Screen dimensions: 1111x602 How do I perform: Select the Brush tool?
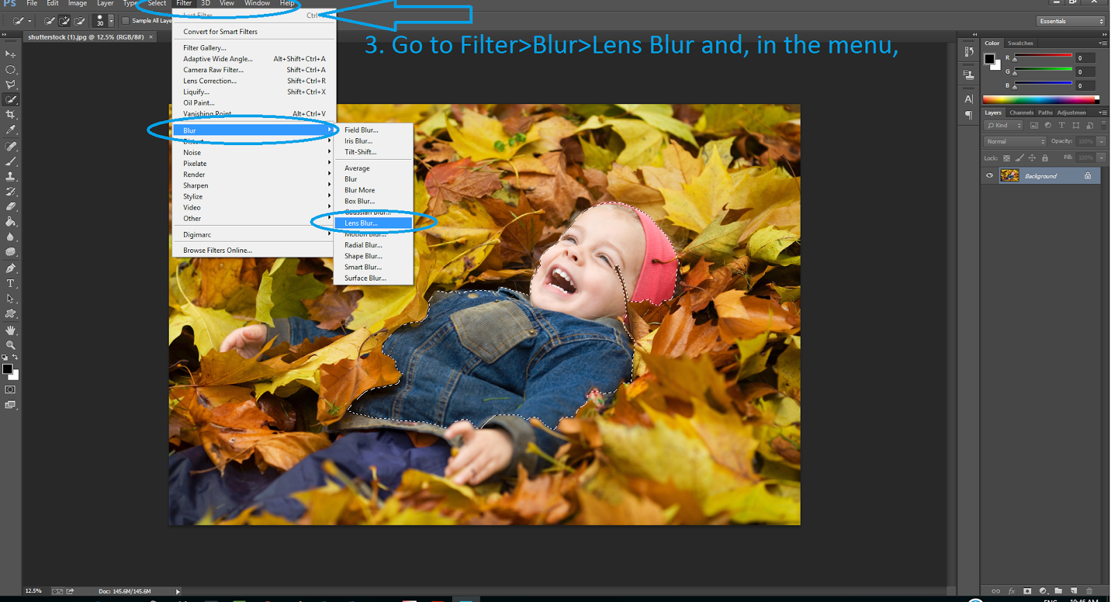pos(10,161)
